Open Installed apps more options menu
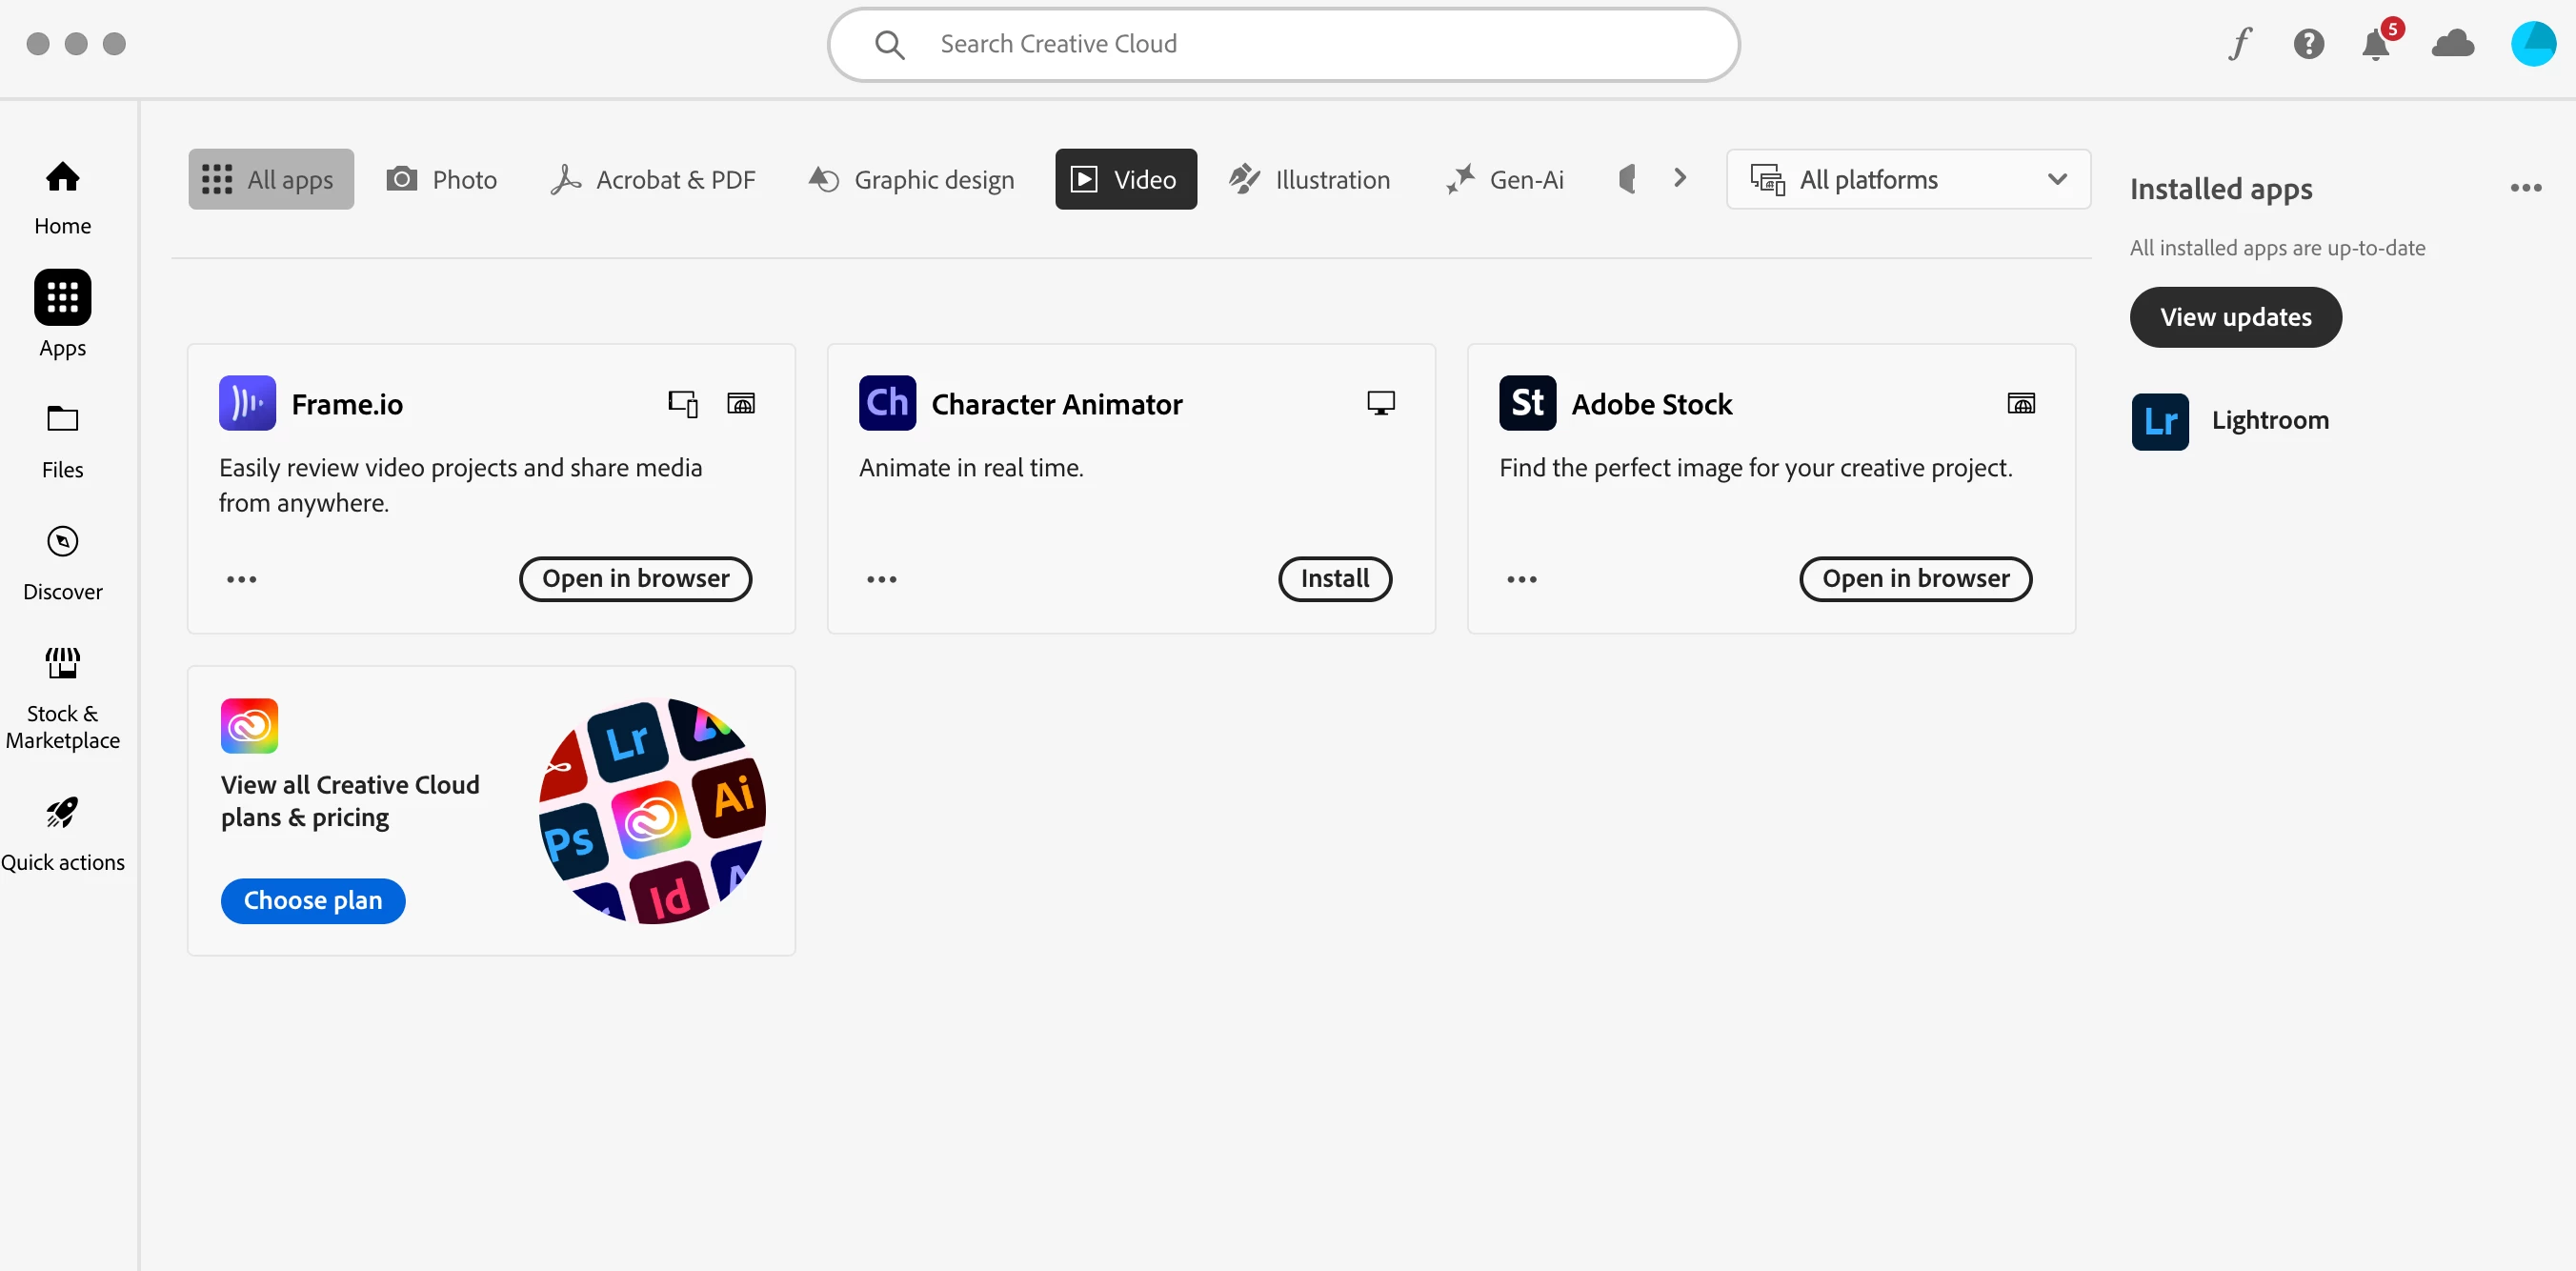This screenshot has height=1271, width=2576. point(2525,188)
